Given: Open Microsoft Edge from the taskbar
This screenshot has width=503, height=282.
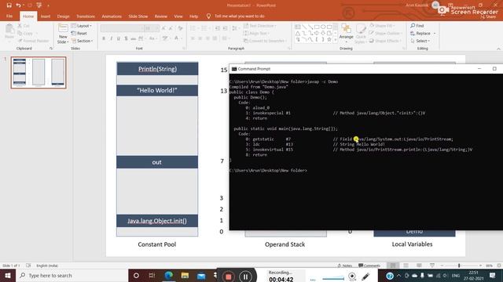Looking at the screenshot, I should click(169, 275).
